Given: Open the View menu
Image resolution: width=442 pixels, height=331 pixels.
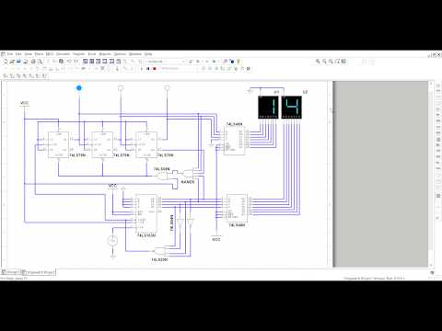Looking at the screenshot, I should [29, 54].
